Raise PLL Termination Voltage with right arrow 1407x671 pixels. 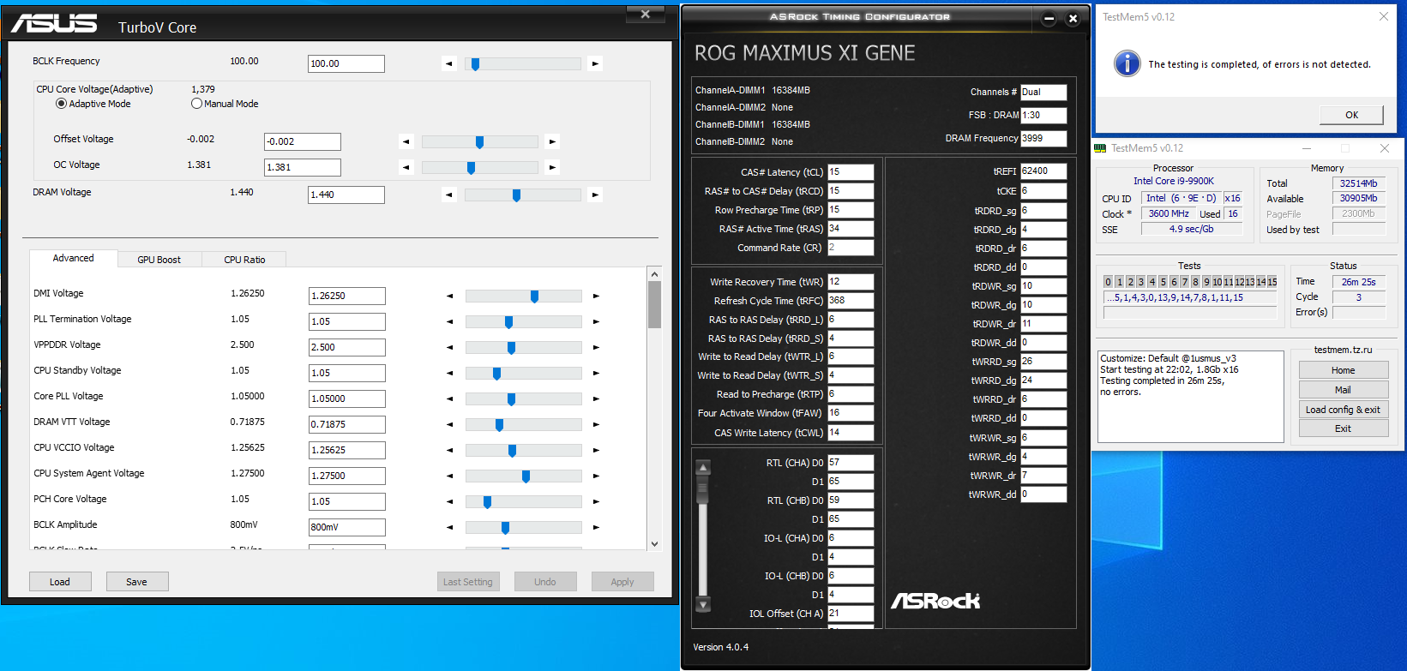pyautogui.click(x=596, y=321)
